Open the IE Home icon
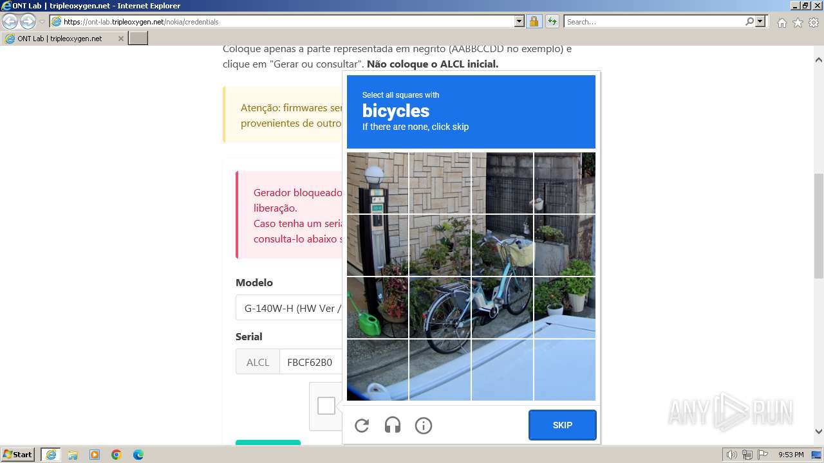This screenshot has height=463, width=824. [x=782, y=23]
